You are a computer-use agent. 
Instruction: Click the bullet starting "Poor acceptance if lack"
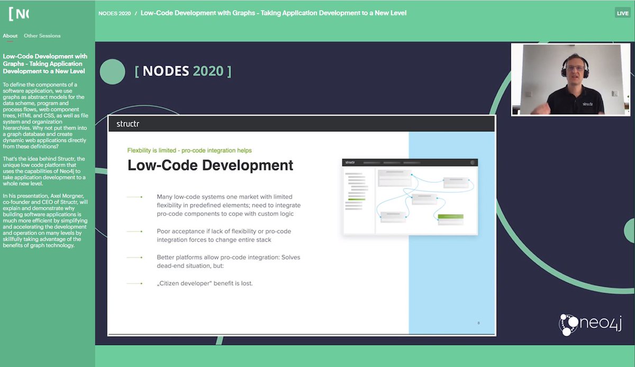[224, 236]
